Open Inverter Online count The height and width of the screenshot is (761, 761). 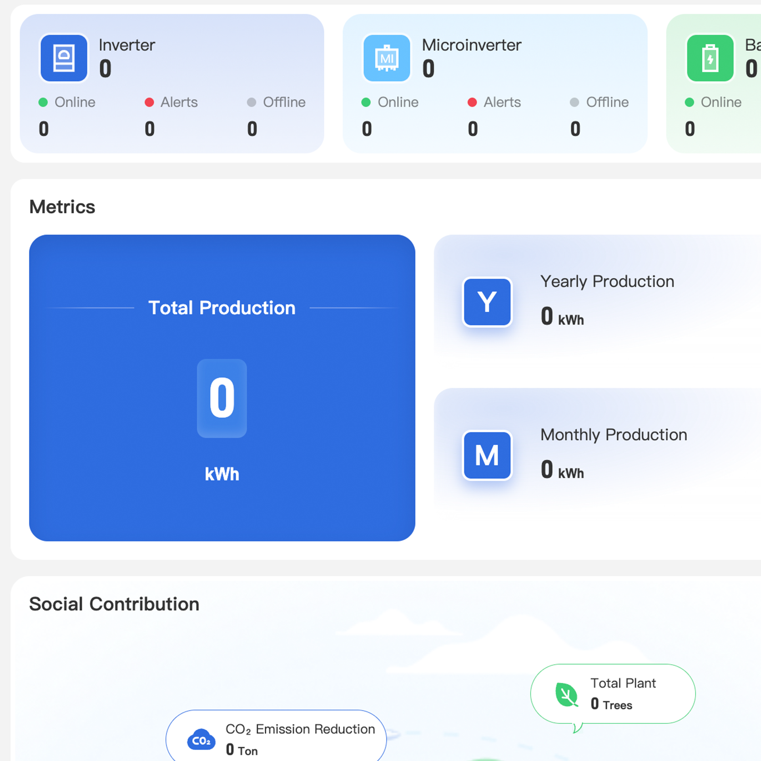point(44,129)
